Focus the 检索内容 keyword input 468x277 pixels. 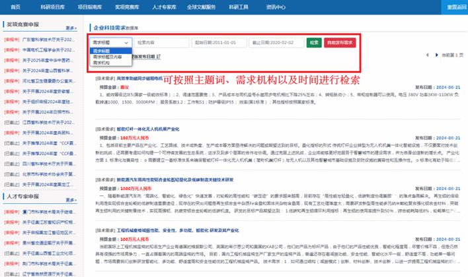tap(162, 43)
